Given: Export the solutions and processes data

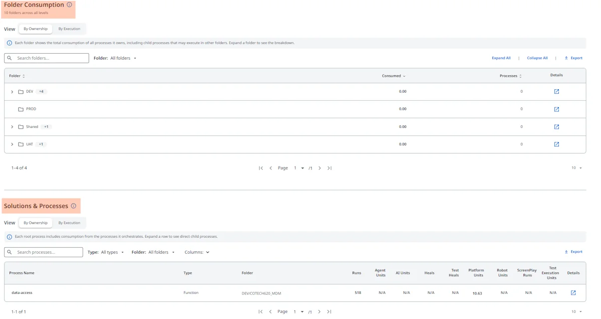Looking at the screenshot, I should tap(573, 252).
